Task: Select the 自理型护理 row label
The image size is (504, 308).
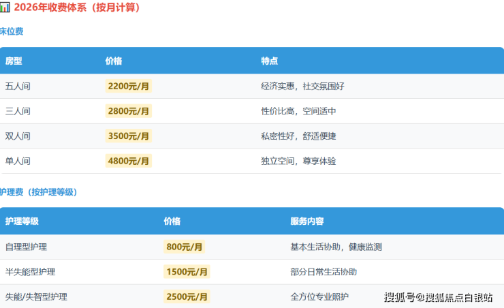Action: [26, 247]
